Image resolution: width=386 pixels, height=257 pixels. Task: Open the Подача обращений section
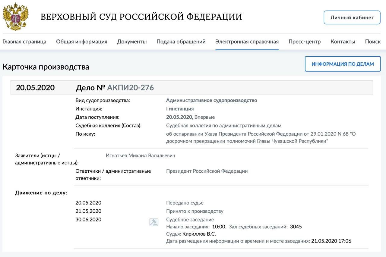pyautogui.click(x=181, y=42)
